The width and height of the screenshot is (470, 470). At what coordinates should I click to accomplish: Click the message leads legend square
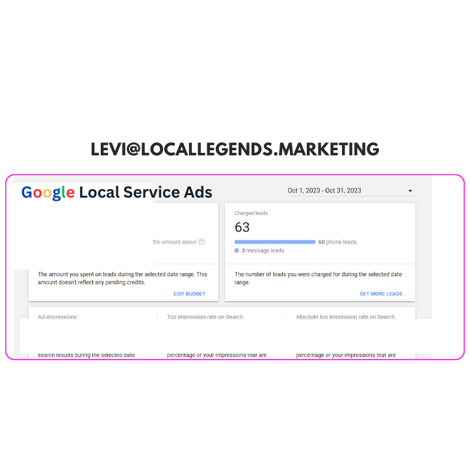click(x=237, y=250)
